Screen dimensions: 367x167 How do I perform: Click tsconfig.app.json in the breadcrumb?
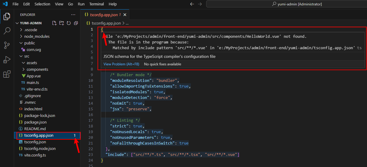(x=106, y=23)
